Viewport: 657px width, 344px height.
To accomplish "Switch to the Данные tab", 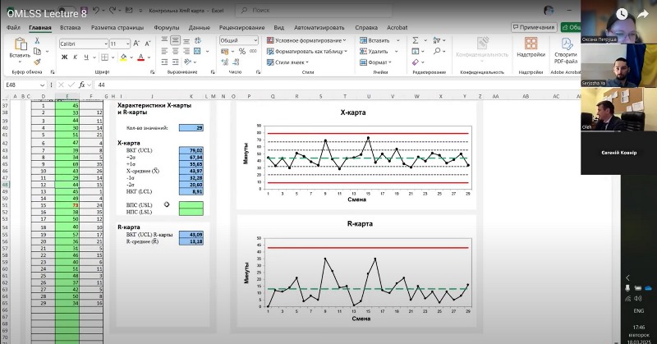I will point(199,28).
